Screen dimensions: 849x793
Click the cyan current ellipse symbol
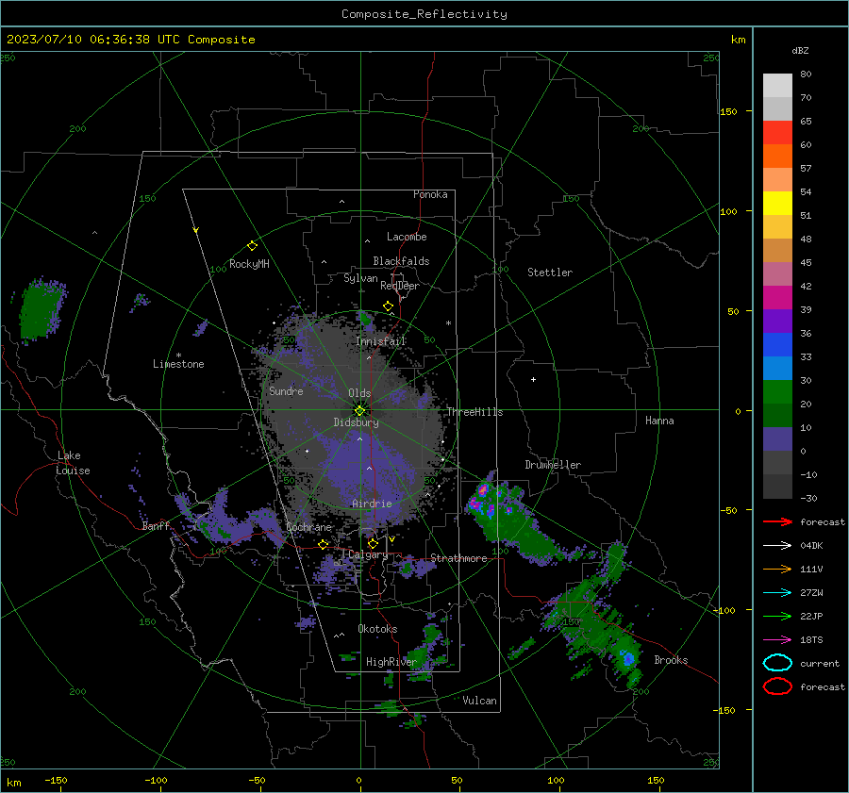777,663
